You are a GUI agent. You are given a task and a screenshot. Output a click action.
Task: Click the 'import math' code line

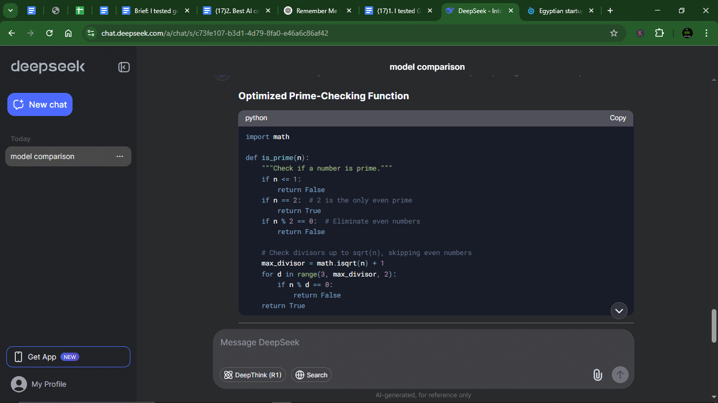pos(268,137)
